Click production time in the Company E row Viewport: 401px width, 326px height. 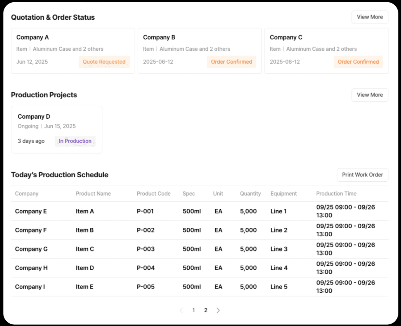pyautogui.click(x=345, y=211)
